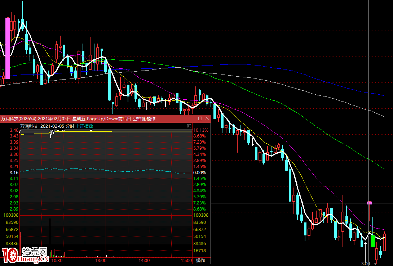Image resolution: width=393 pixels, height=266 pixels.
Task: Click the pink marker on the crosshair line
Action: (369, 203)
